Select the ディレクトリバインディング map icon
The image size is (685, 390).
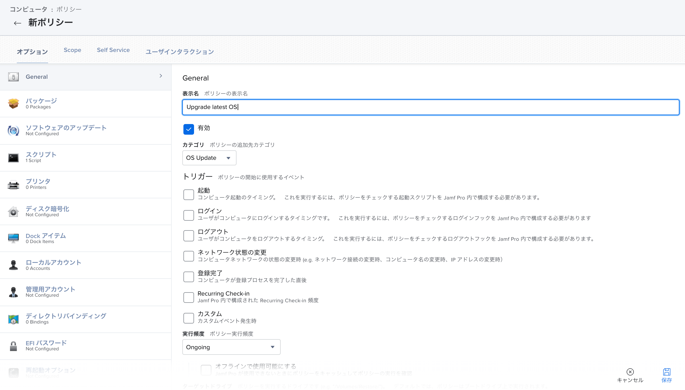click(x=13, y=319)
